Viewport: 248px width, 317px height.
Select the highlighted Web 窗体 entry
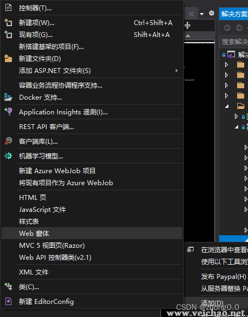(x=92, y=233)
